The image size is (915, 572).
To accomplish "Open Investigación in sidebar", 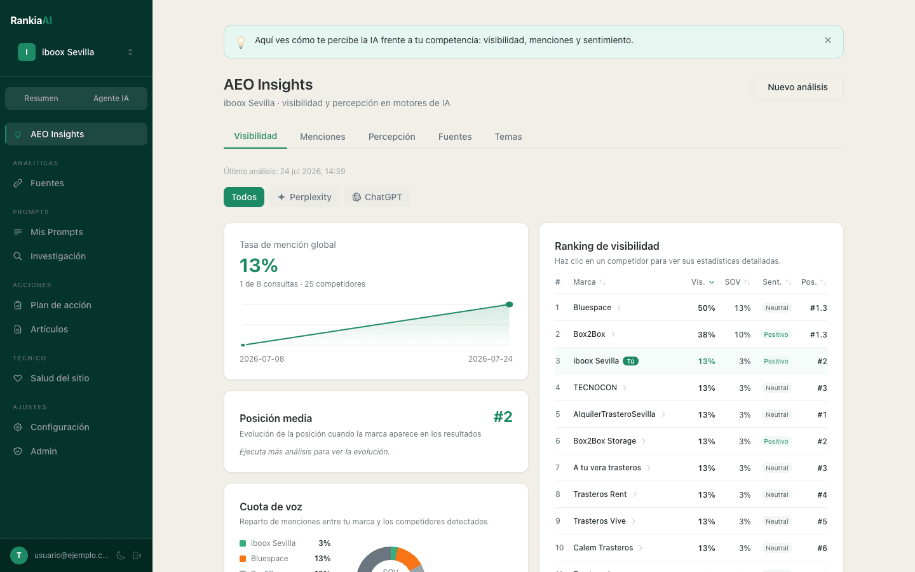I will (x=76, y=256).
